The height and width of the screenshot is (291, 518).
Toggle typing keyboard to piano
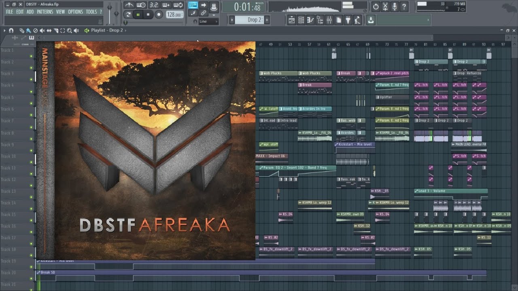[x=193, y=5]
